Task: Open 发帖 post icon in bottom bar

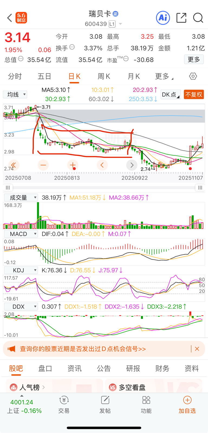Action: click(105, 400)
